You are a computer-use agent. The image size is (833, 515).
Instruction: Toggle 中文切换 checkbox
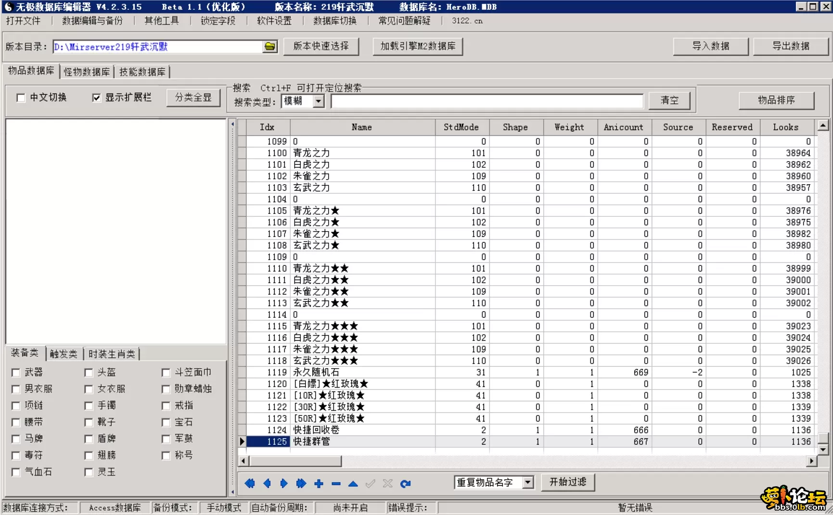point(21,98)
